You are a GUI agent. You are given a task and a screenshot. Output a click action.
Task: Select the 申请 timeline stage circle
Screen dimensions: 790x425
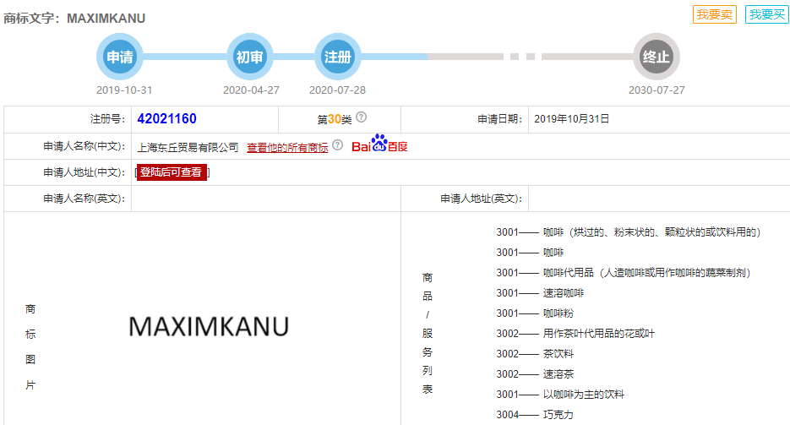point(120,57)
